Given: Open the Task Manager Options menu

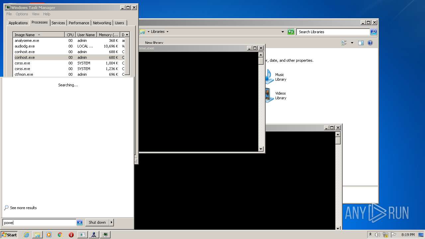Looking at the screenshot, I should click(22, 14).
